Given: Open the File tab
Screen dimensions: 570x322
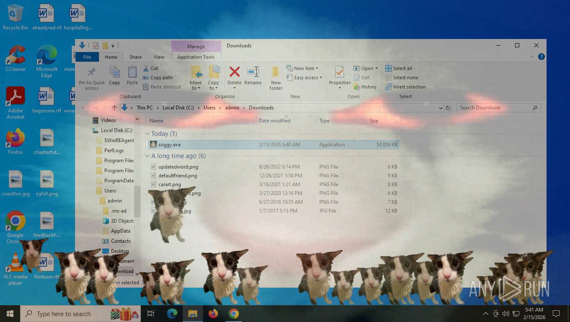Looking at the screenshot, I should tap(87, 57).
